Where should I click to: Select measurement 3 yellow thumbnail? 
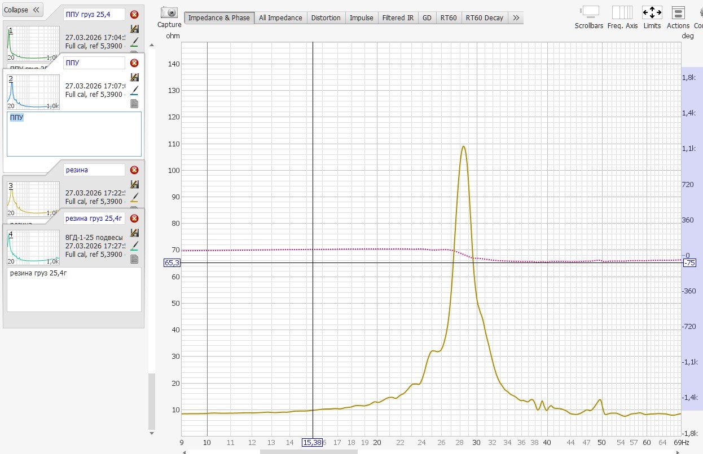(x=33, y=198)
